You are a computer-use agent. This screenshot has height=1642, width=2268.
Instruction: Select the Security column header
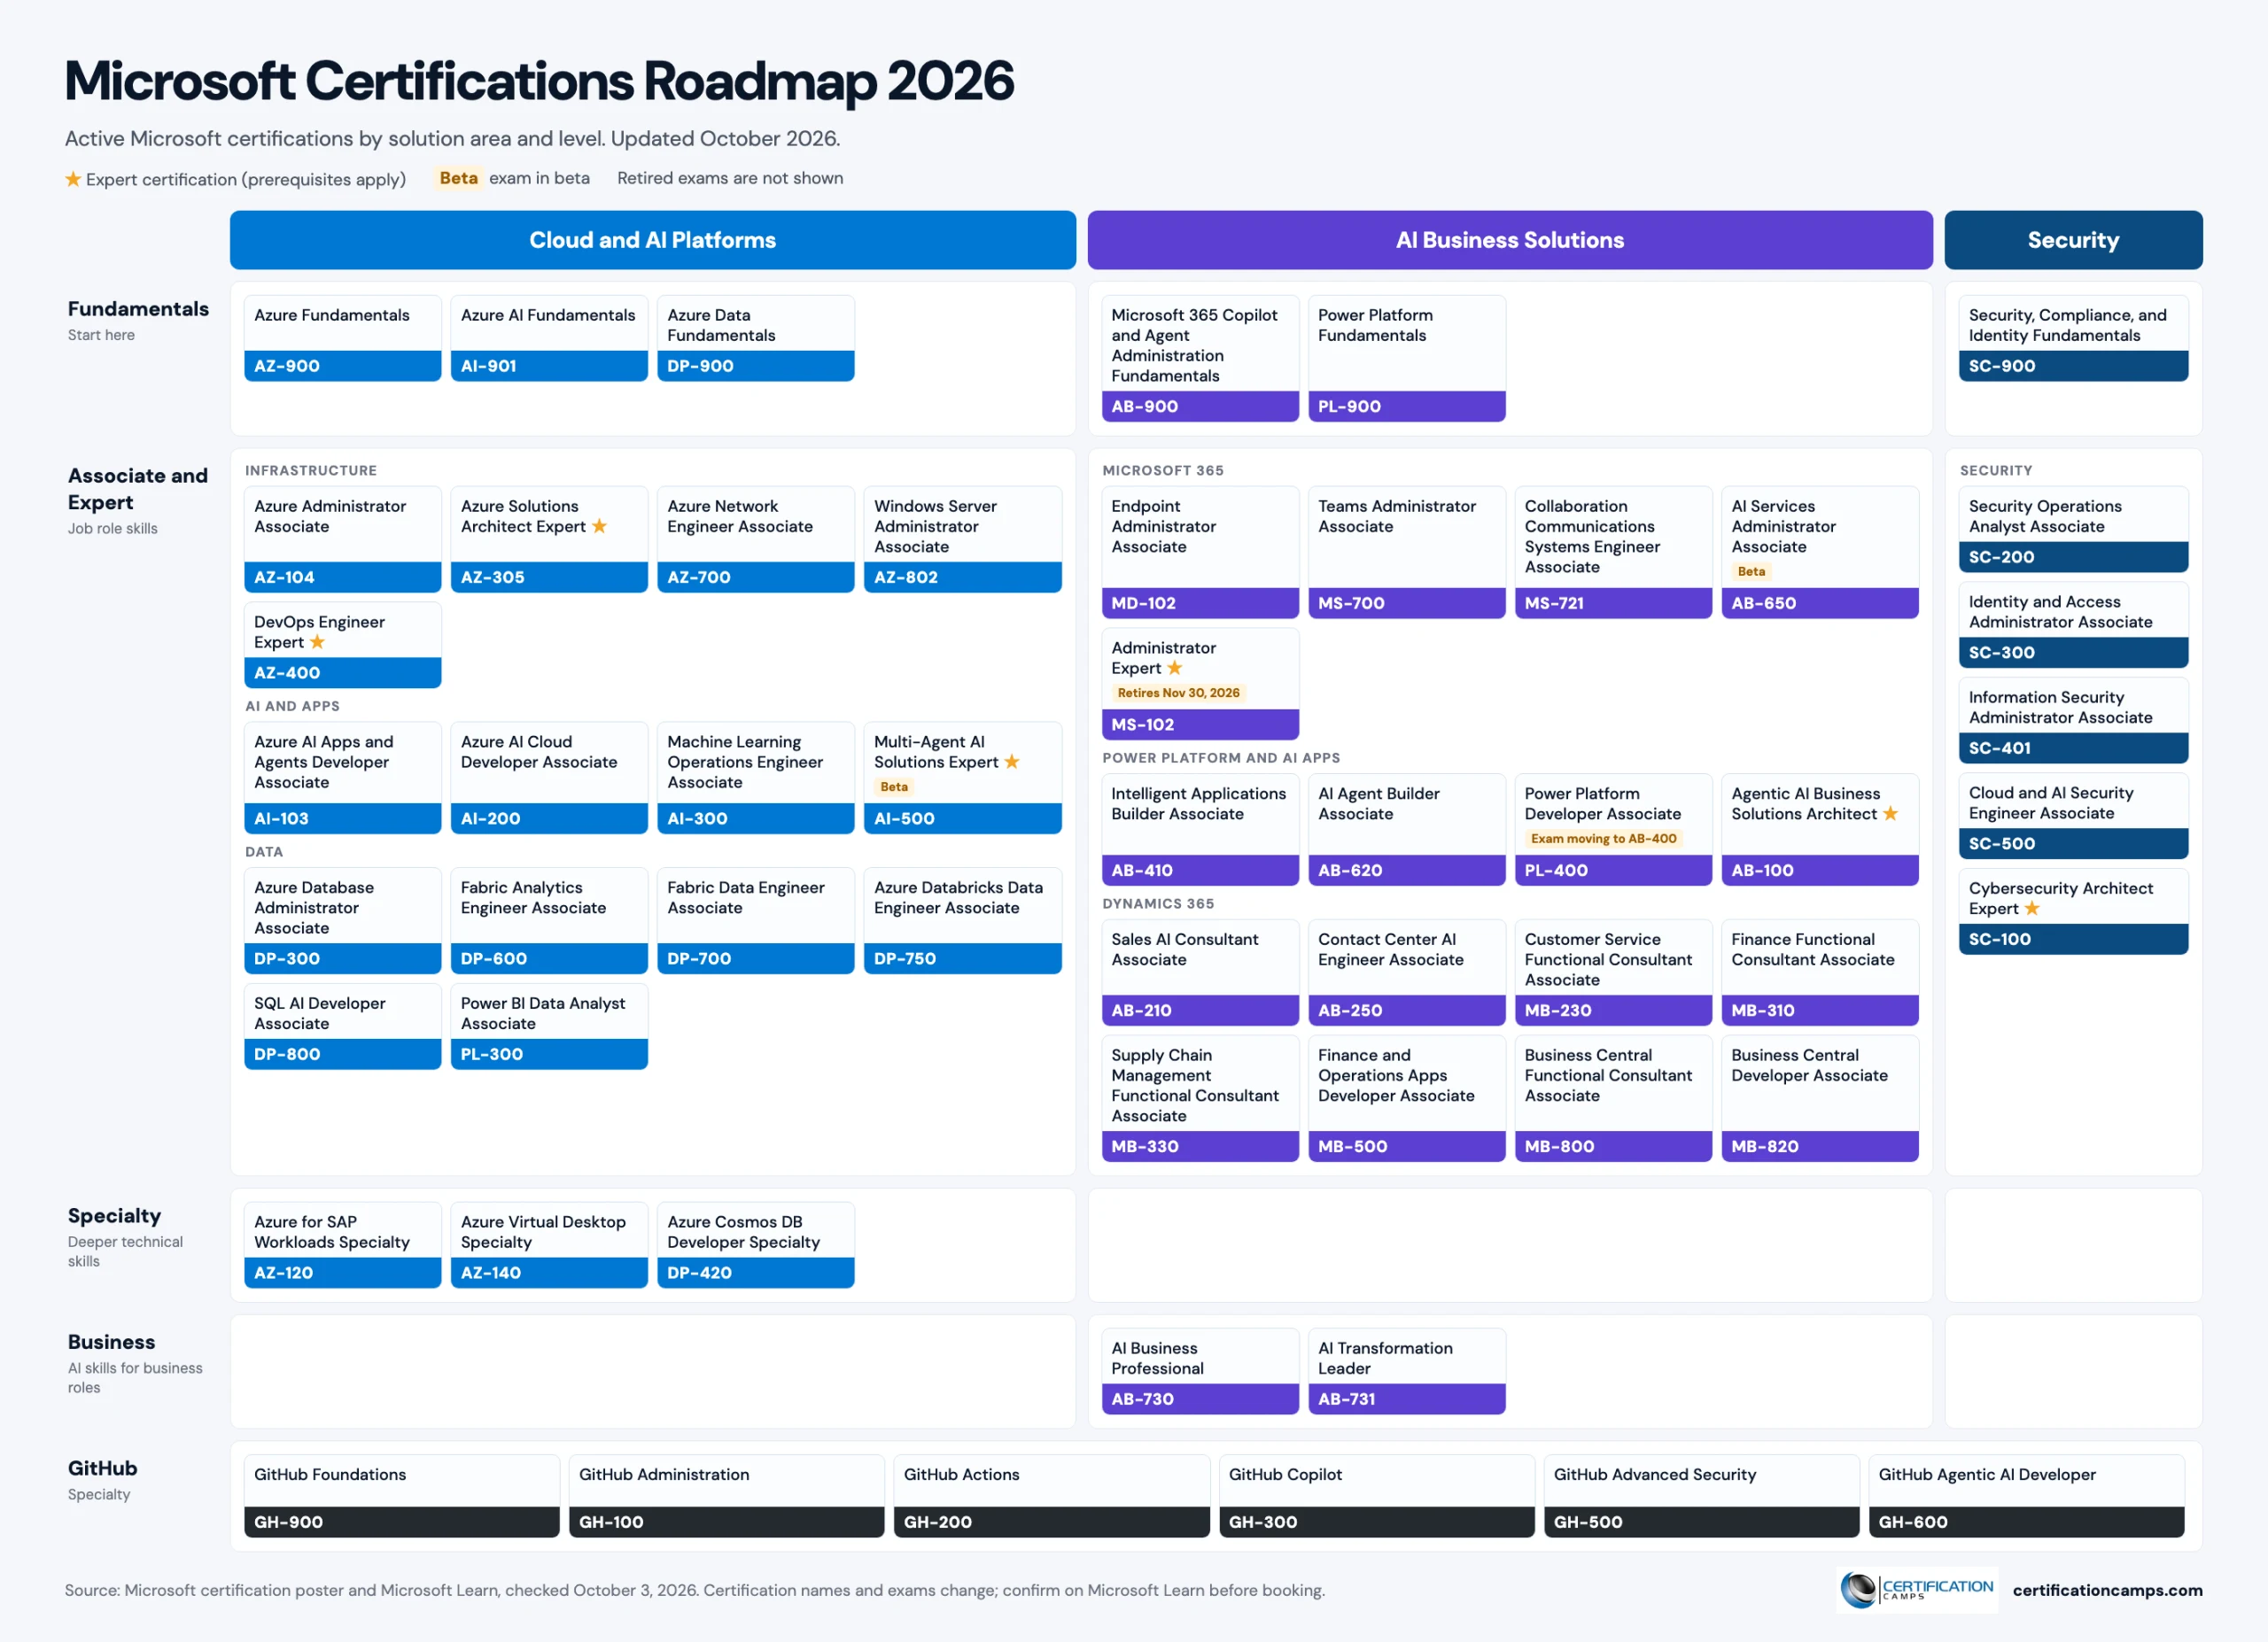pos(2073,240)
